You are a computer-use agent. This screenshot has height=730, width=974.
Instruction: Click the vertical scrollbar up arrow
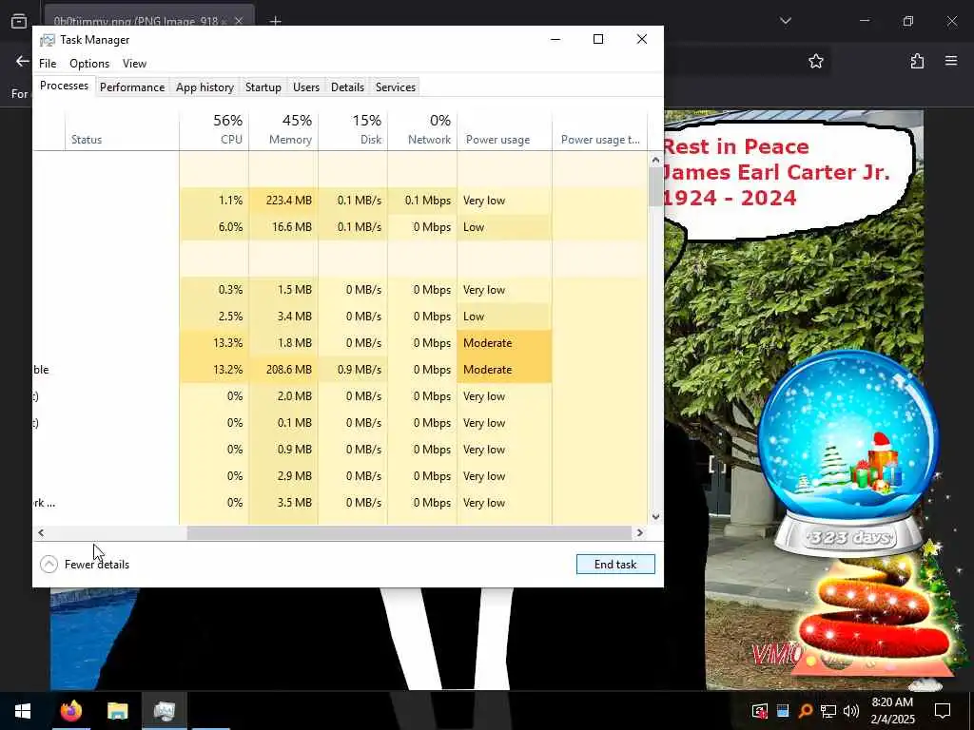pos(656,160)
